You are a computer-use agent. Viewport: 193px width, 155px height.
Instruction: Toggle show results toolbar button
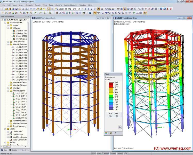click(x=98, y=9)
